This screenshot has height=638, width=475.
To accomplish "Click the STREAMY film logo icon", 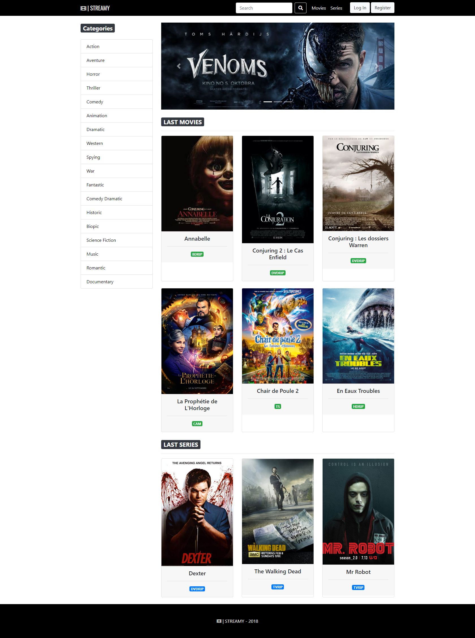I will (83, 8).
